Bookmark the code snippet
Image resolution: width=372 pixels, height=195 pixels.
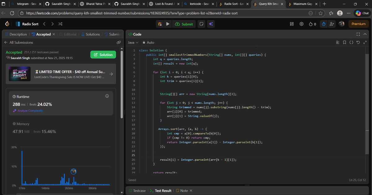pos(344,42)
